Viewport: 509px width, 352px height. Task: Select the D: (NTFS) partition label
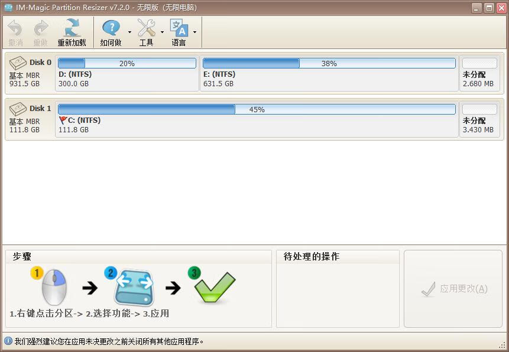(x=75, y=74)
